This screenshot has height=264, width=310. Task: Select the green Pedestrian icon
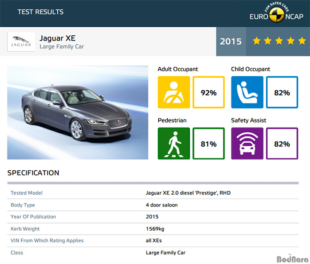(174, 144)
